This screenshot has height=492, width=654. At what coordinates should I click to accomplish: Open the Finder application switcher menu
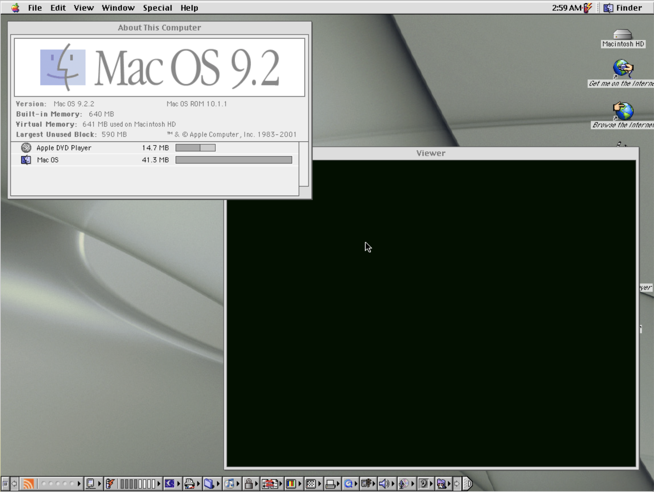pos(623,8)
